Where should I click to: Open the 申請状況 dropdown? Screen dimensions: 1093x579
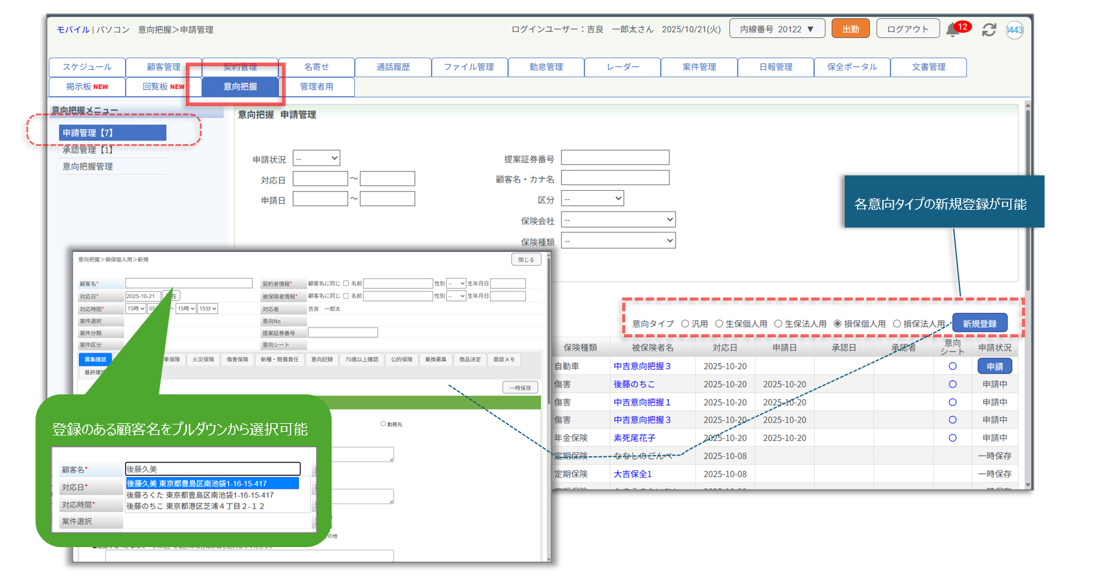pyautogui.click(x=316, y=159)
